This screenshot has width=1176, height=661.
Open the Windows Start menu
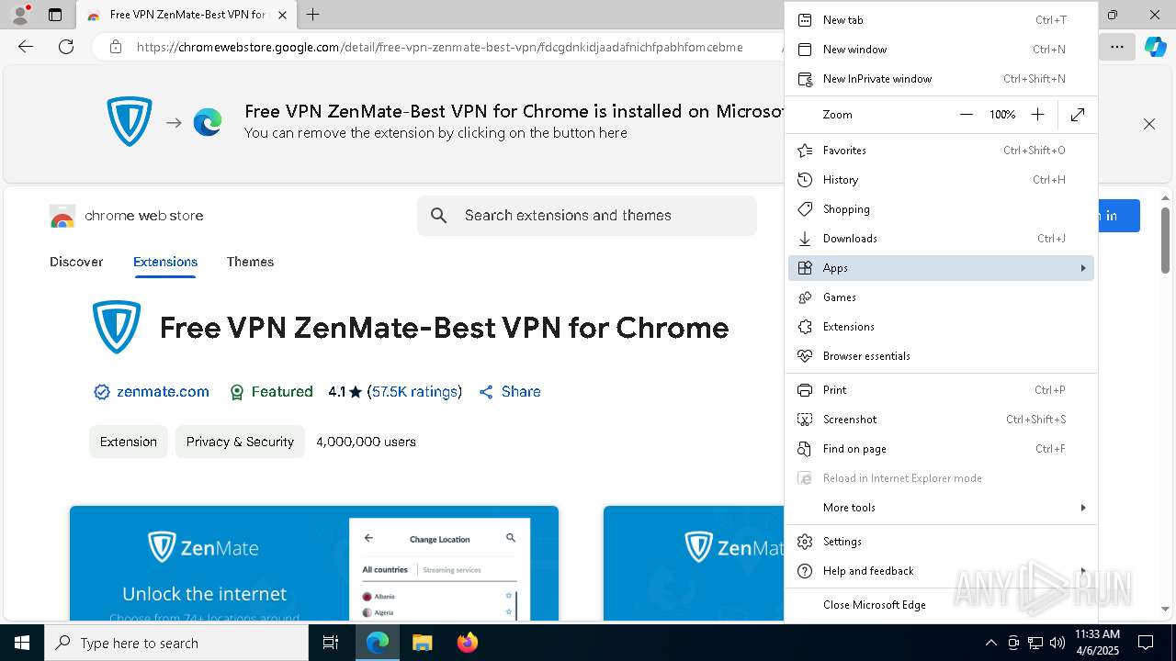coord(22,643)
